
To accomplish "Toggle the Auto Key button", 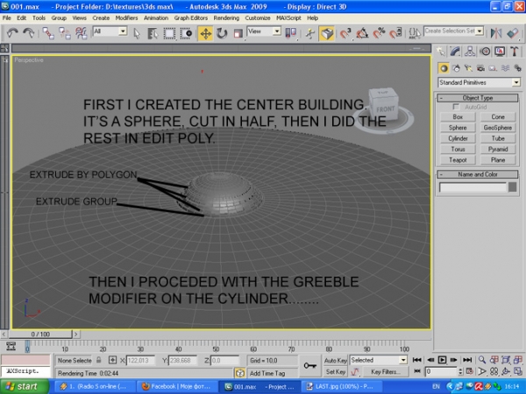I will tap(336, 360).
